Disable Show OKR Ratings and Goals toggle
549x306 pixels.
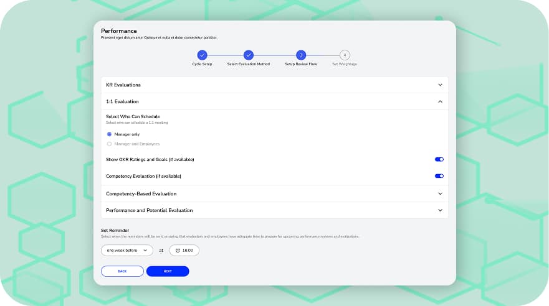click(x=439, y=159)
